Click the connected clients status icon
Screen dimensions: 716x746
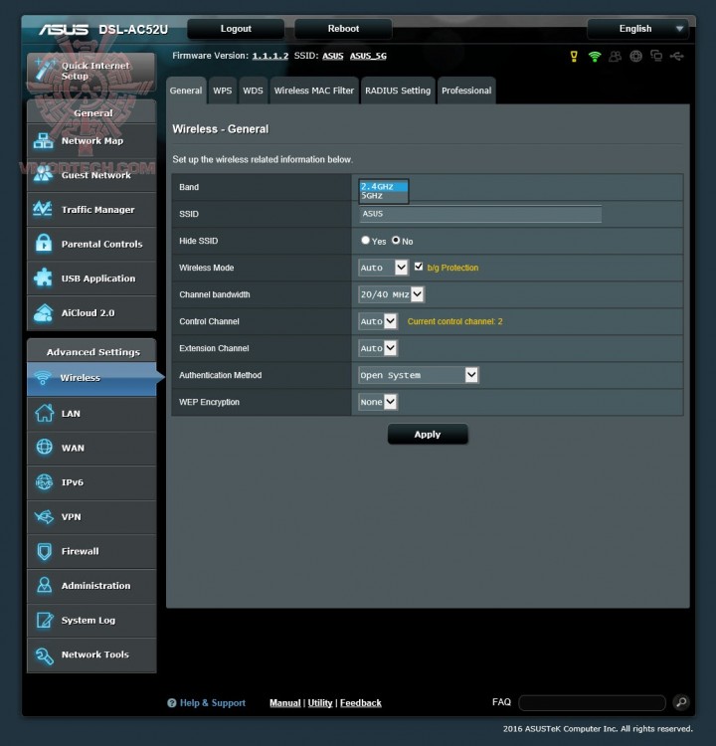point(616,56)
